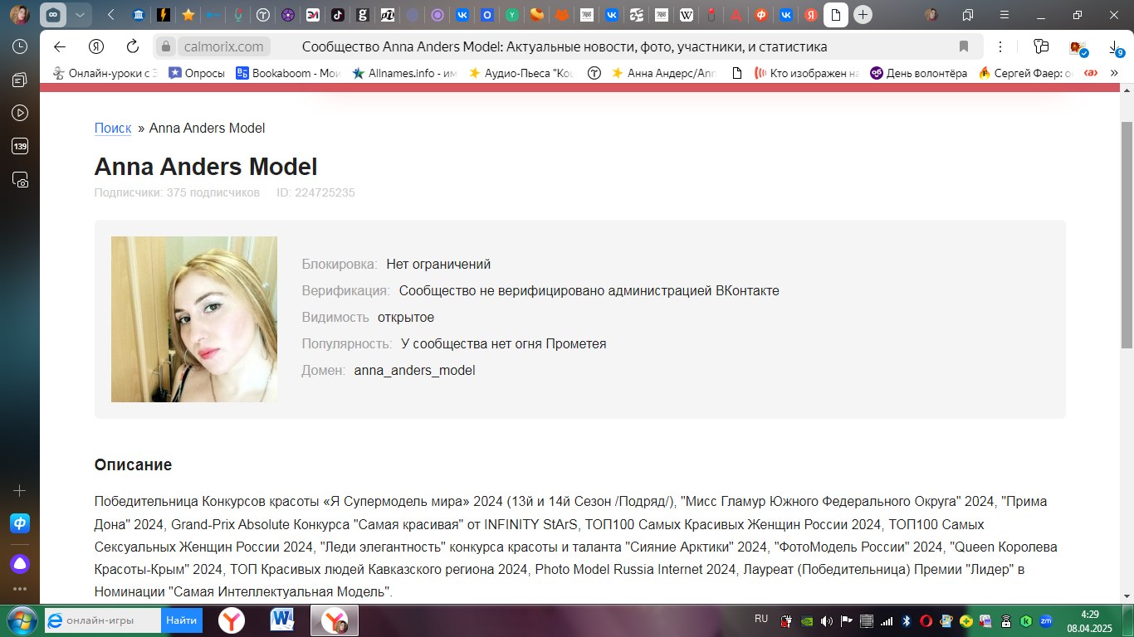Click the 'Поиск' breadcrumb link
This screenshot has height=637, width=1134.
(x=113, y=128)
